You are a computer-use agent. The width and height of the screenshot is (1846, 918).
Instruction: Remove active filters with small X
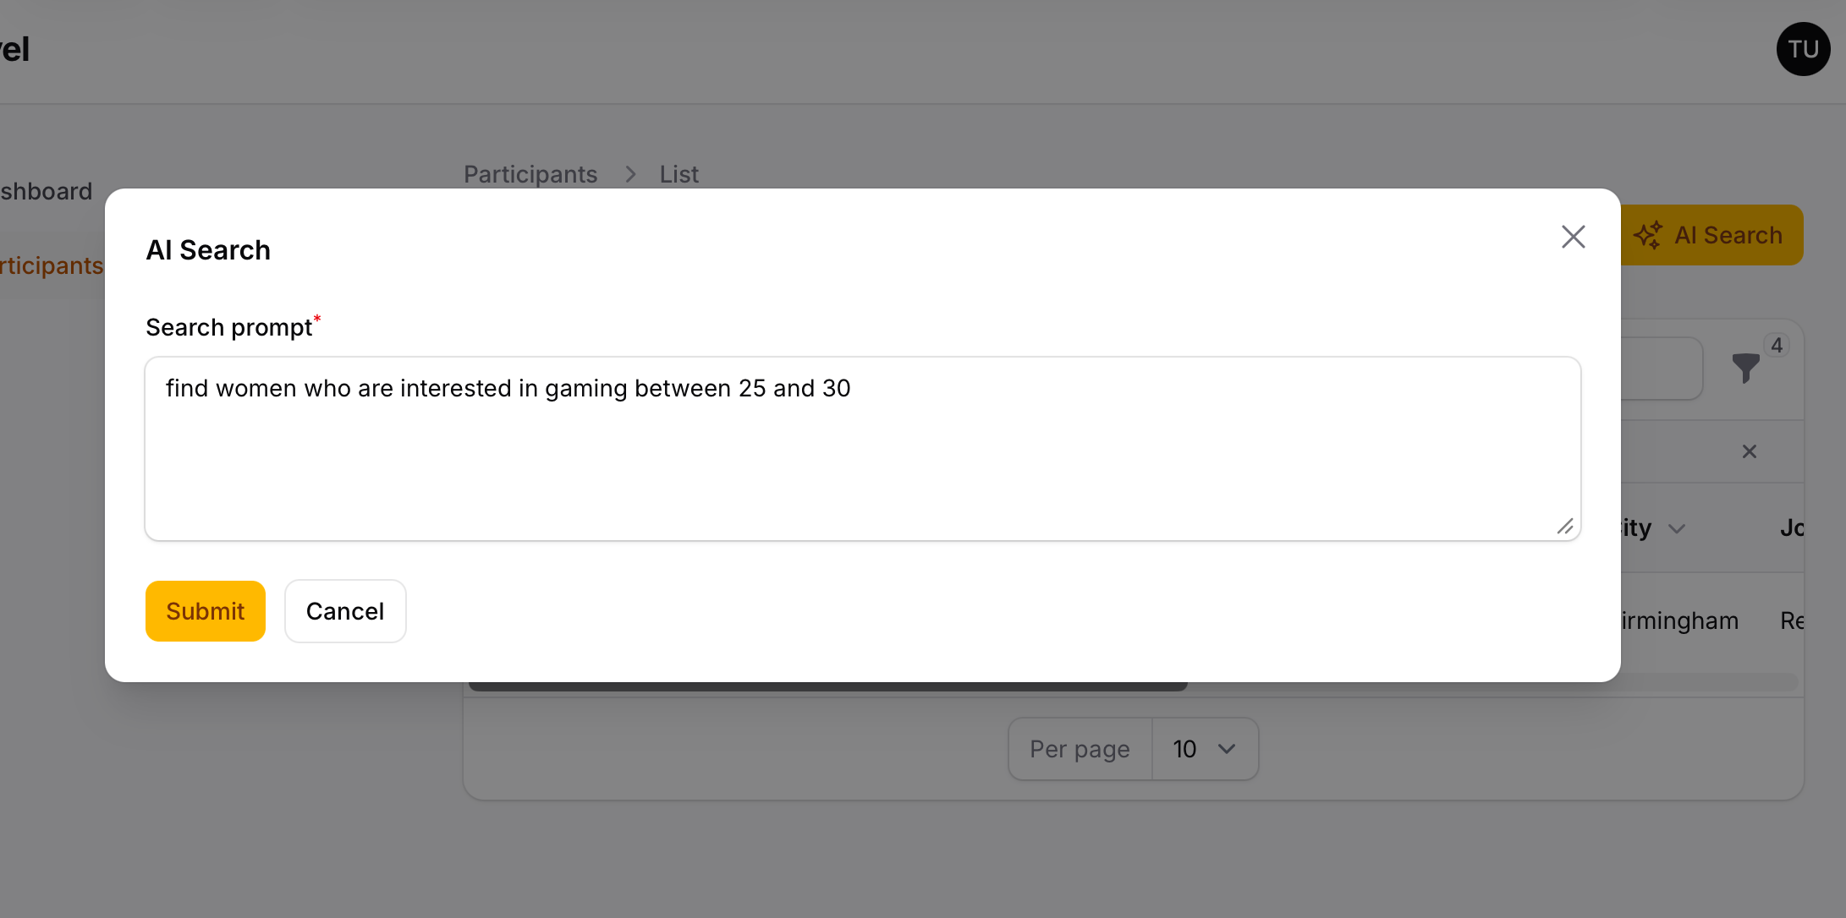pyautogui.click(x=1750, y=451)
